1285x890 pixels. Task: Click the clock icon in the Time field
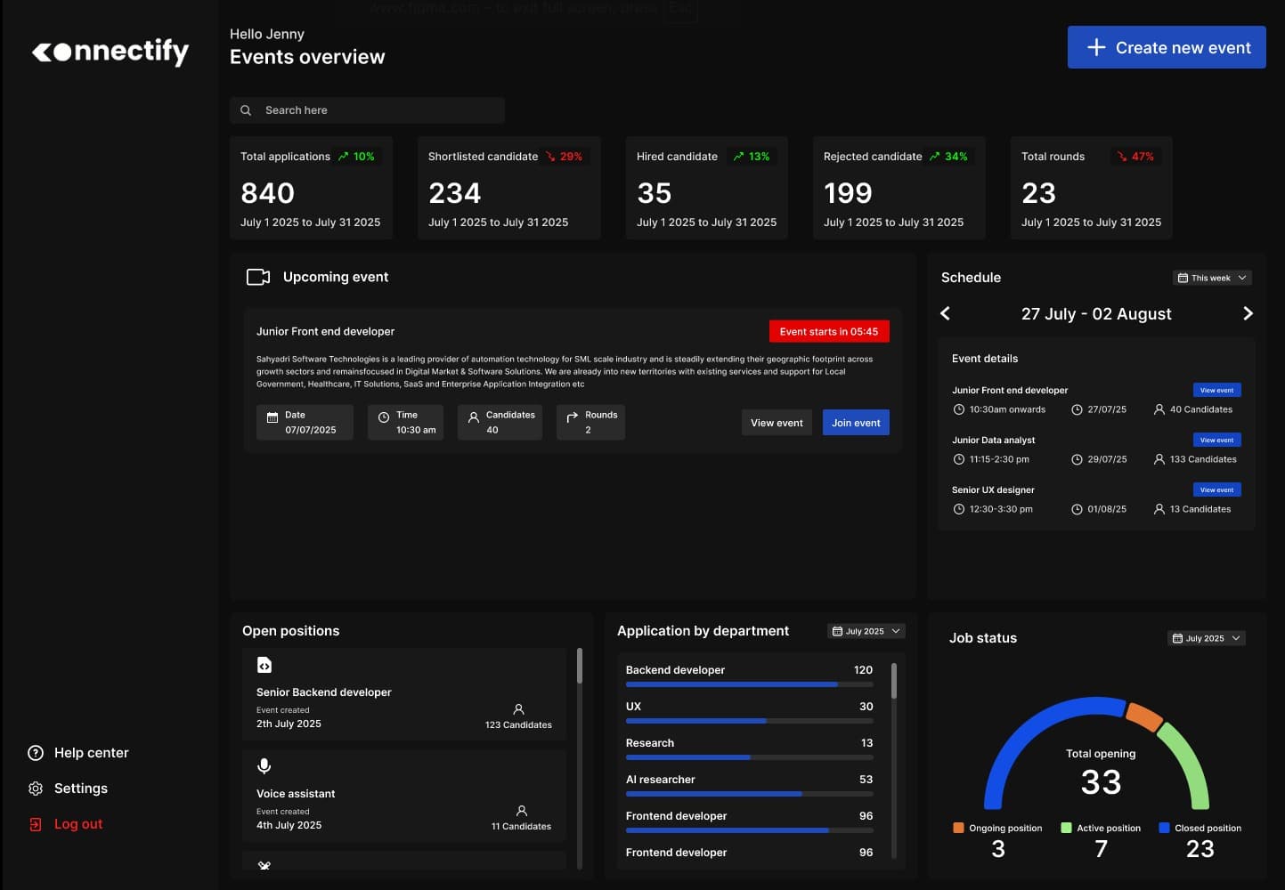click(383, 416)
